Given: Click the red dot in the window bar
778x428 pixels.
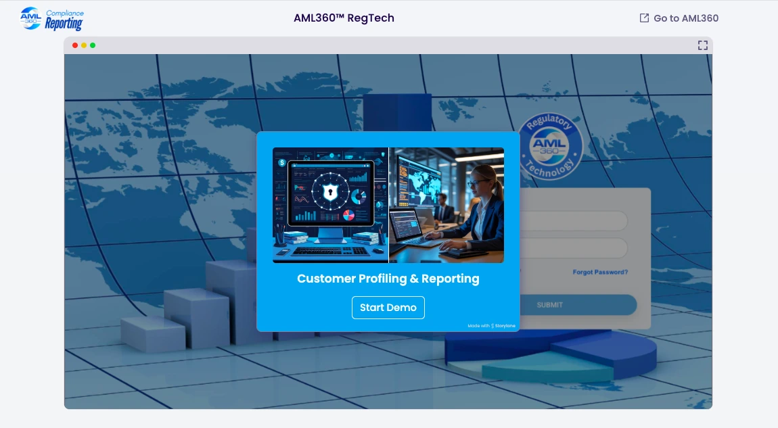Looking at the screenshot, I should [x=75, y=45].
